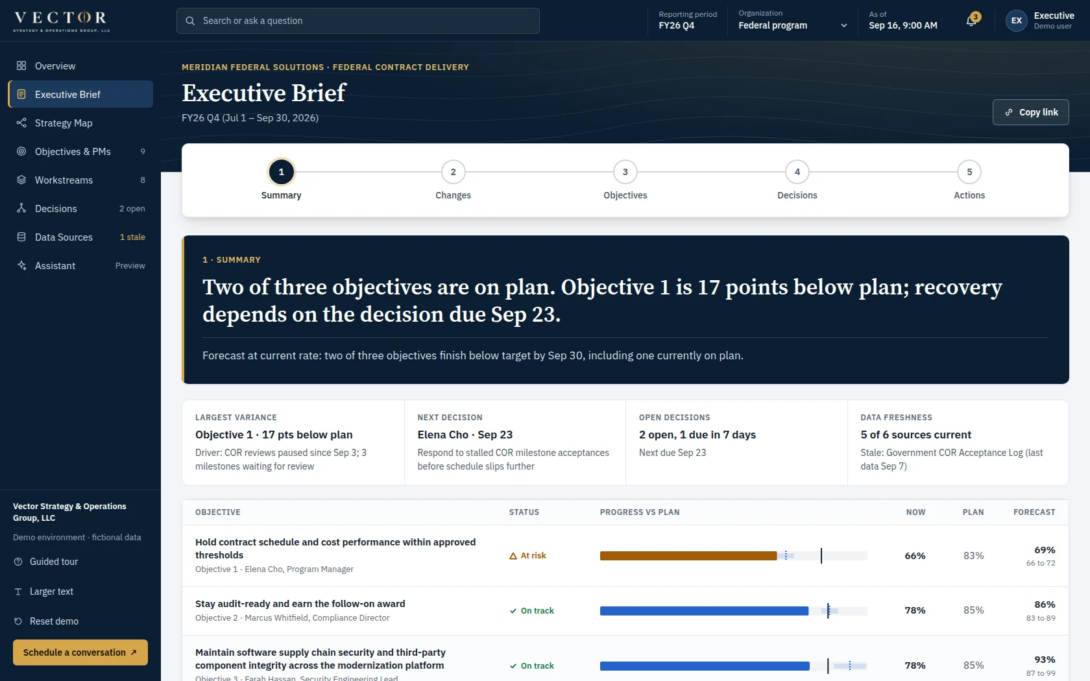Open 'Stay audit-ready and earn the follow-on award'
This screenshot has height=681, width=1090.
click(x=300, y=604)
